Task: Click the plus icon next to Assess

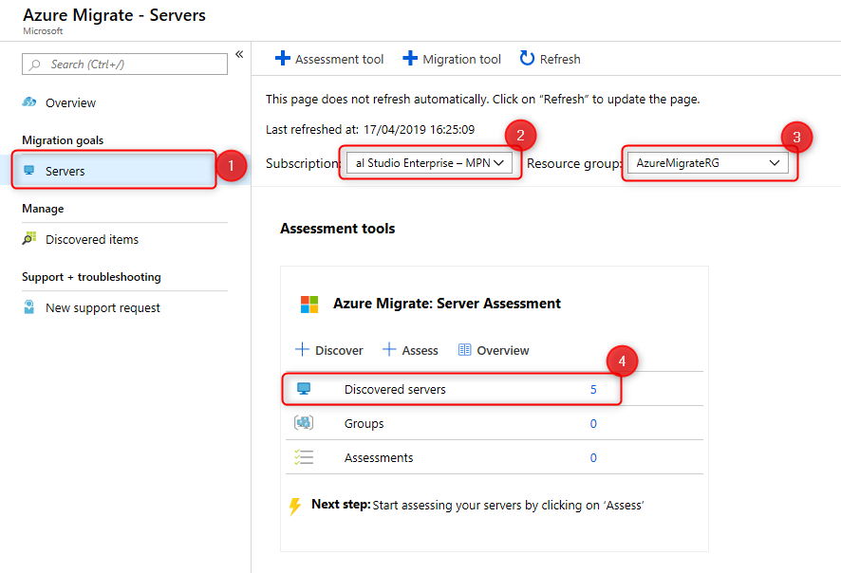Action: point(389,349)
